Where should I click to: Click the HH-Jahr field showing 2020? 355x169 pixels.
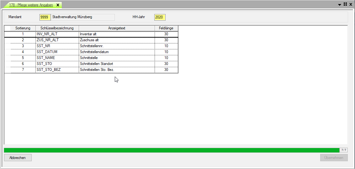click(x=160, y=17)
